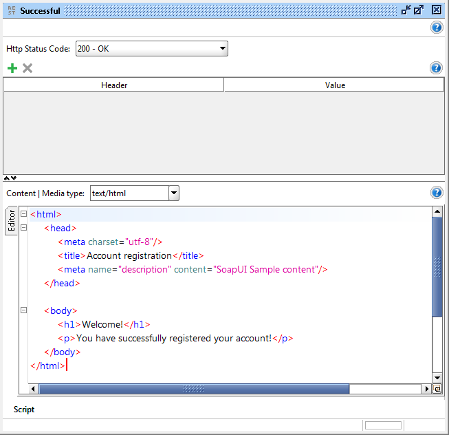Viewport: 449px width, 435px height.
Task: Click the splitter collapse up arrow
Action: tap(7, 178)
